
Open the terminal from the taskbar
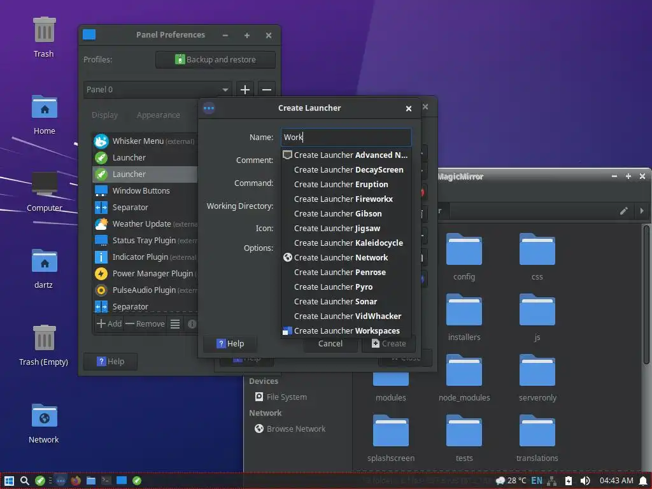click(106, 481)
